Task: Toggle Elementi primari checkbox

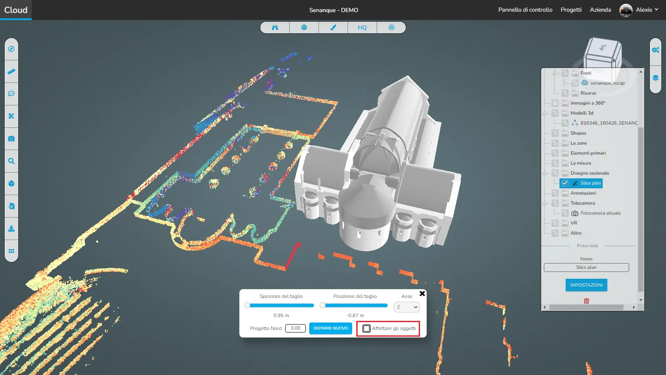Action: (555, 153)
